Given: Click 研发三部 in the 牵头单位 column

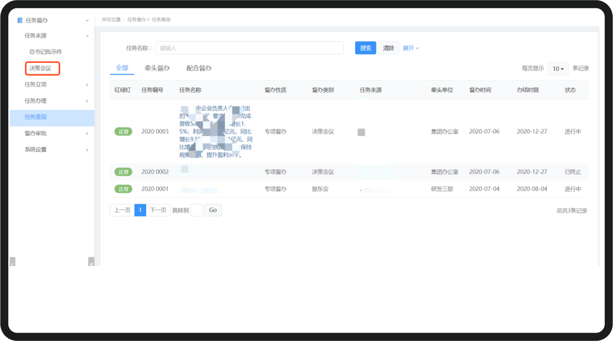Looking at the screenshot, I should coord(442,189).
